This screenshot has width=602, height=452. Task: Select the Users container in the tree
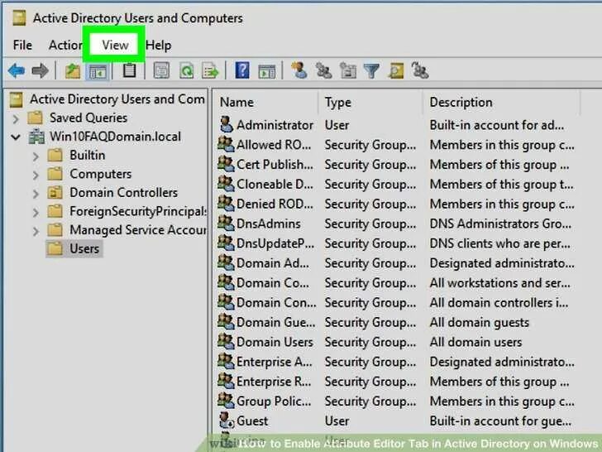coord(84,248)
